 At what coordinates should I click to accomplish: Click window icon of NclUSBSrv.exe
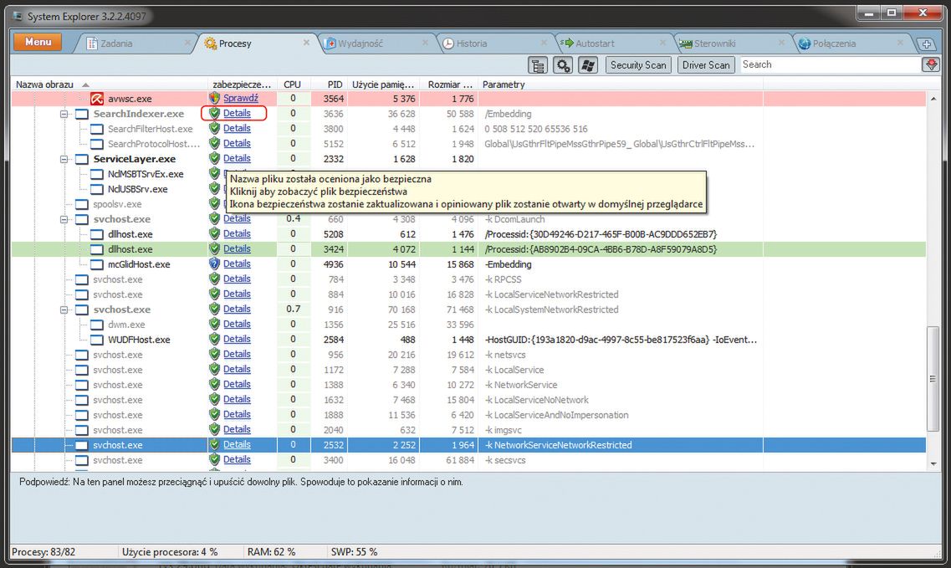pos(97,189)
